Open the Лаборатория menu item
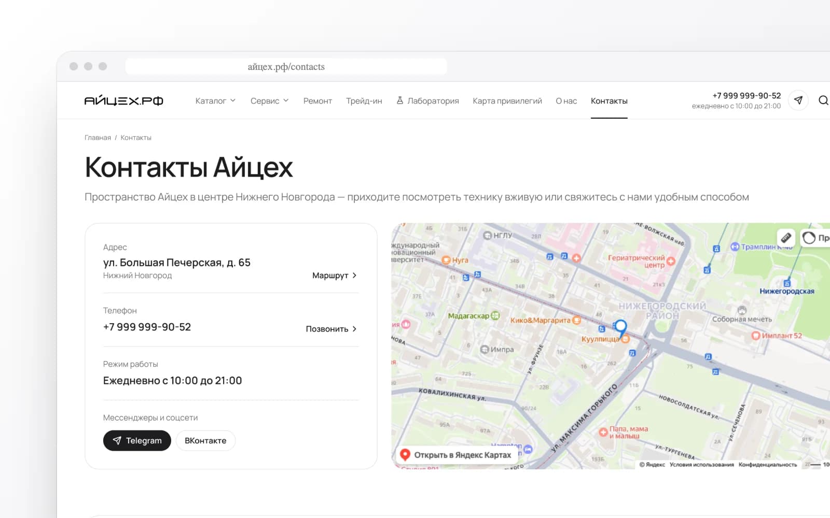 [x=427, y=100]
